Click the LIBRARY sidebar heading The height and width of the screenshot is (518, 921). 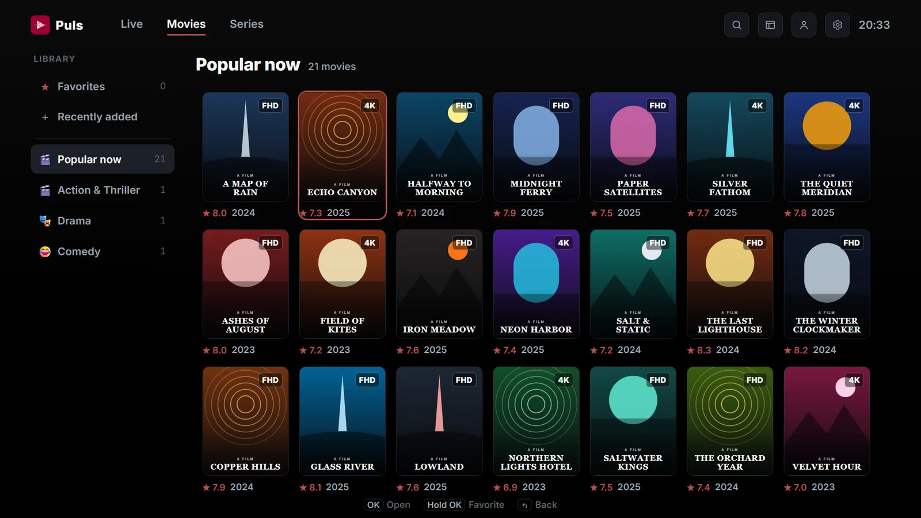coord(54,59)
